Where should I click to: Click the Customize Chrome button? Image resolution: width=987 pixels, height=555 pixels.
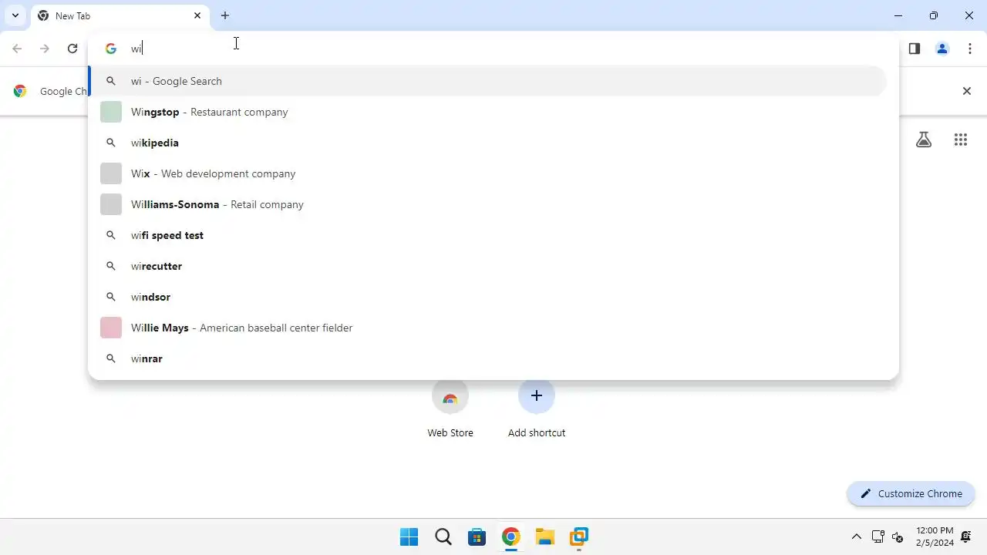[911, 494]
